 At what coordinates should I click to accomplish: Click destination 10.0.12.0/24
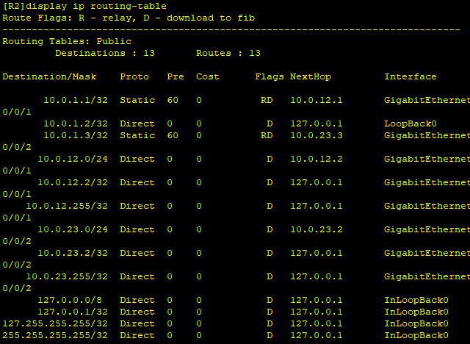tap(73, 159)
